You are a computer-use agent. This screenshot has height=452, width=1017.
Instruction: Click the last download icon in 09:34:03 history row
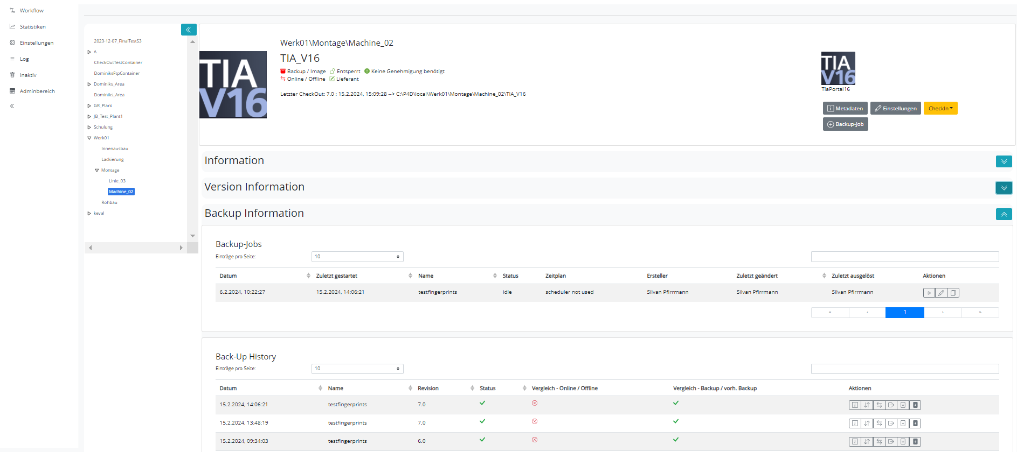915,442
